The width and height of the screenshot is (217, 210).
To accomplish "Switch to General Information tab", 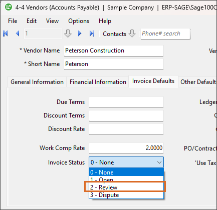I will coord(37,82).
